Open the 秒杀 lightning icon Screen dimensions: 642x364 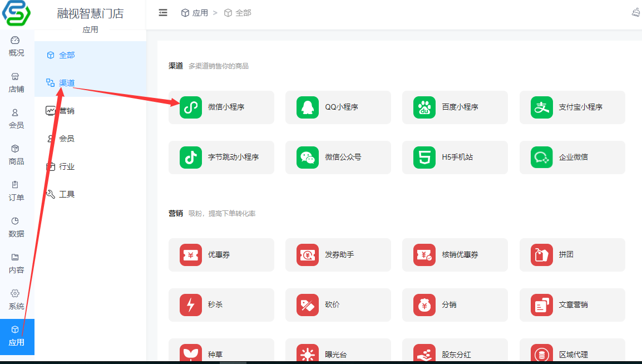191,304
